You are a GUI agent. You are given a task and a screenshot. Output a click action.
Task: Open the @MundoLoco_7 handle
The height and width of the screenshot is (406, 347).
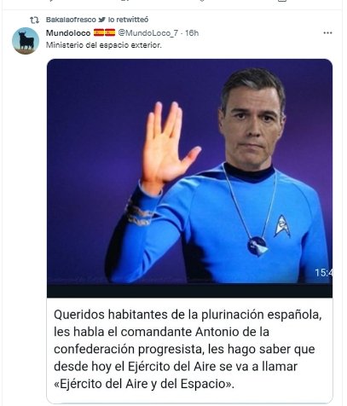[148, 33]
